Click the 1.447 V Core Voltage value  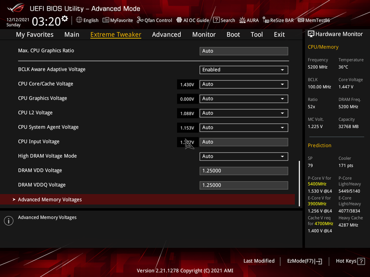point(346,87)
